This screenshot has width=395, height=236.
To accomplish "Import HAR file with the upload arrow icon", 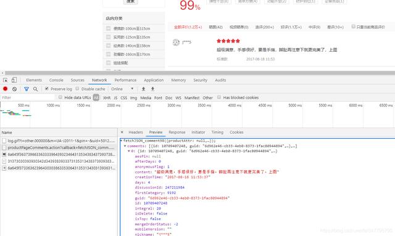I will [143, 89].
